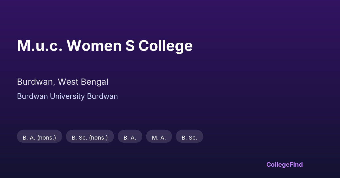Click West Bengal in the location line

pos(83,82)
